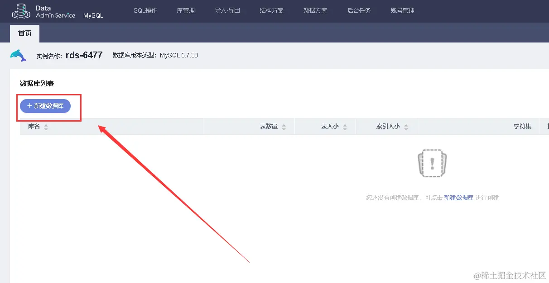Viewport: 549px width, 283px height.
Task: Follow the 新建数据库 link in the empty message
Action: [x=458, y=198]
